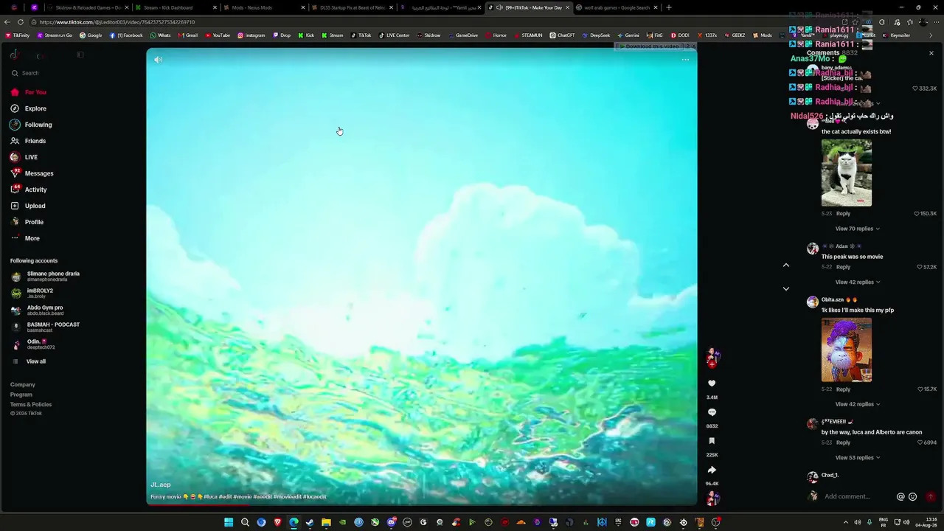Reply to the cat exists comment
Image resolution: width=944 pixels, height=531 pixels.
pos(843,214)
